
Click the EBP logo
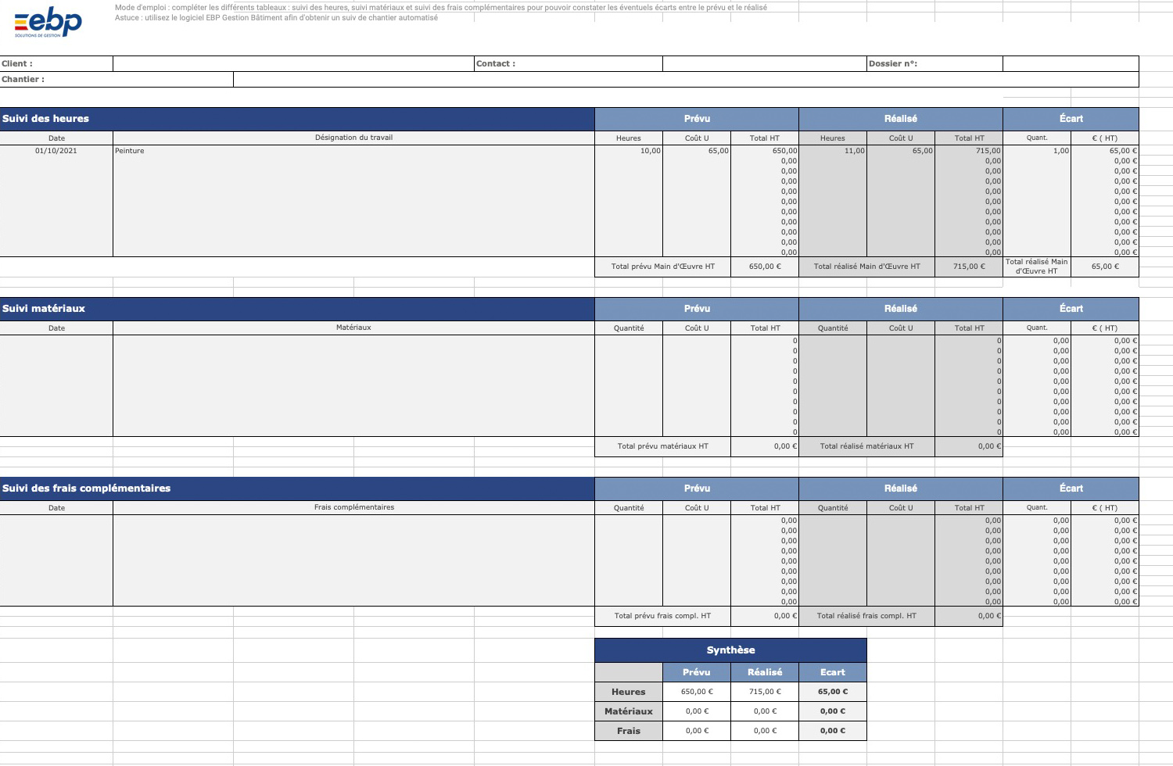click(x=48, y=22)
